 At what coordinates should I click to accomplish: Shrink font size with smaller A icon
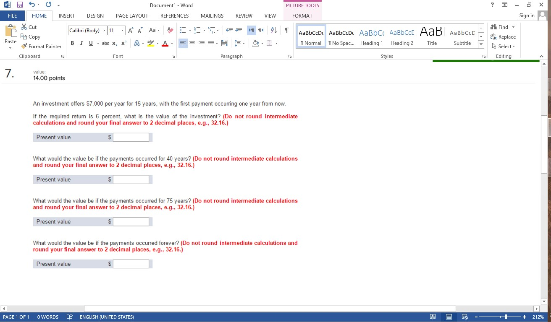pos(140,30)
